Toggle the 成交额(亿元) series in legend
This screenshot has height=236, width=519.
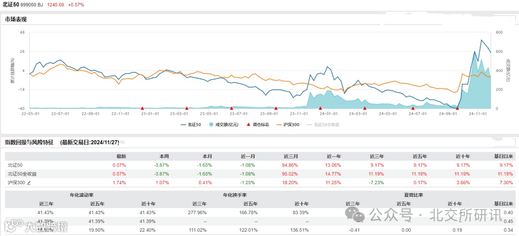223,125
